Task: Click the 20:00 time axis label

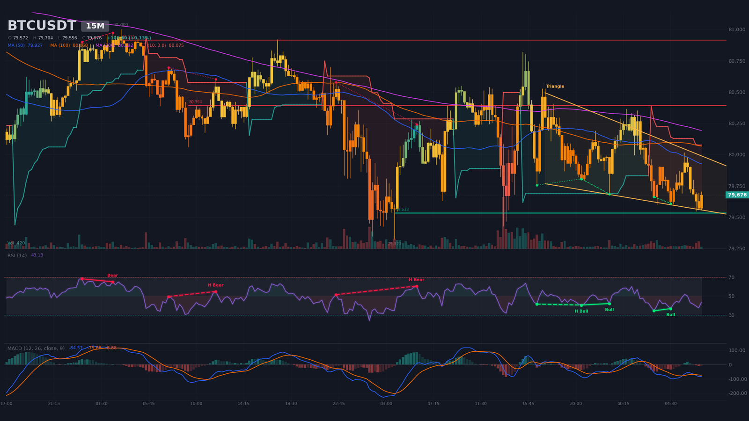Action: 576,404
